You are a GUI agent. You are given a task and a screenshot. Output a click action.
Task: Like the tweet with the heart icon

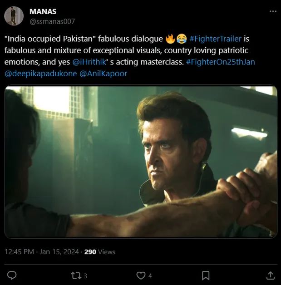(141, 275)
